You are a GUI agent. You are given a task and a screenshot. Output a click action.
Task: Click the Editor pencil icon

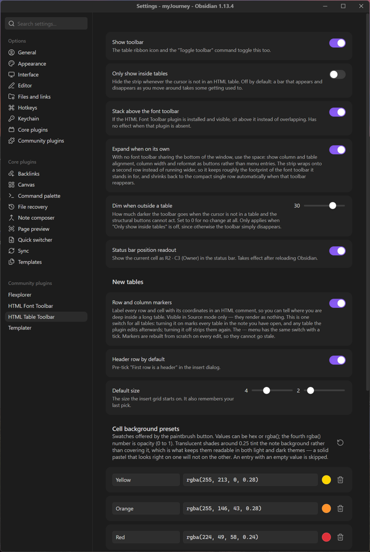coord(12,85)
